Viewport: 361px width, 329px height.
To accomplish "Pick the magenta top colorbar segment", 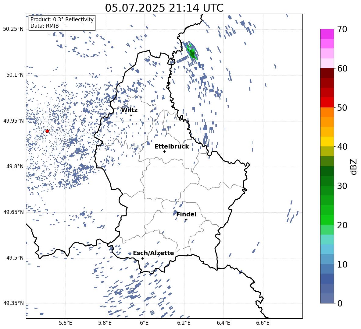I will [x=327, y=34].
